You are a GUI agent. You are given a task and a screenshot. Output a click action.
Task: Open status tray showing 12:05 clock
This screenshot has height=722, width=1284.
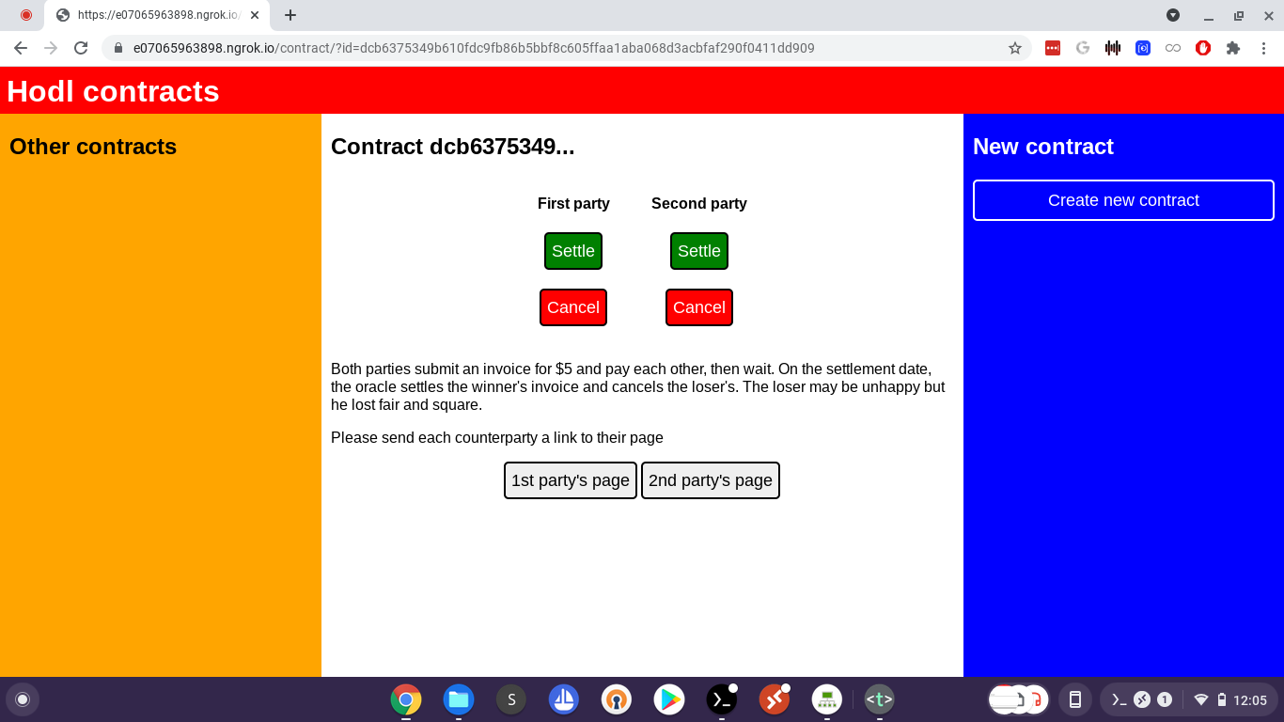pyautogui.click(x=1229, y=699)
